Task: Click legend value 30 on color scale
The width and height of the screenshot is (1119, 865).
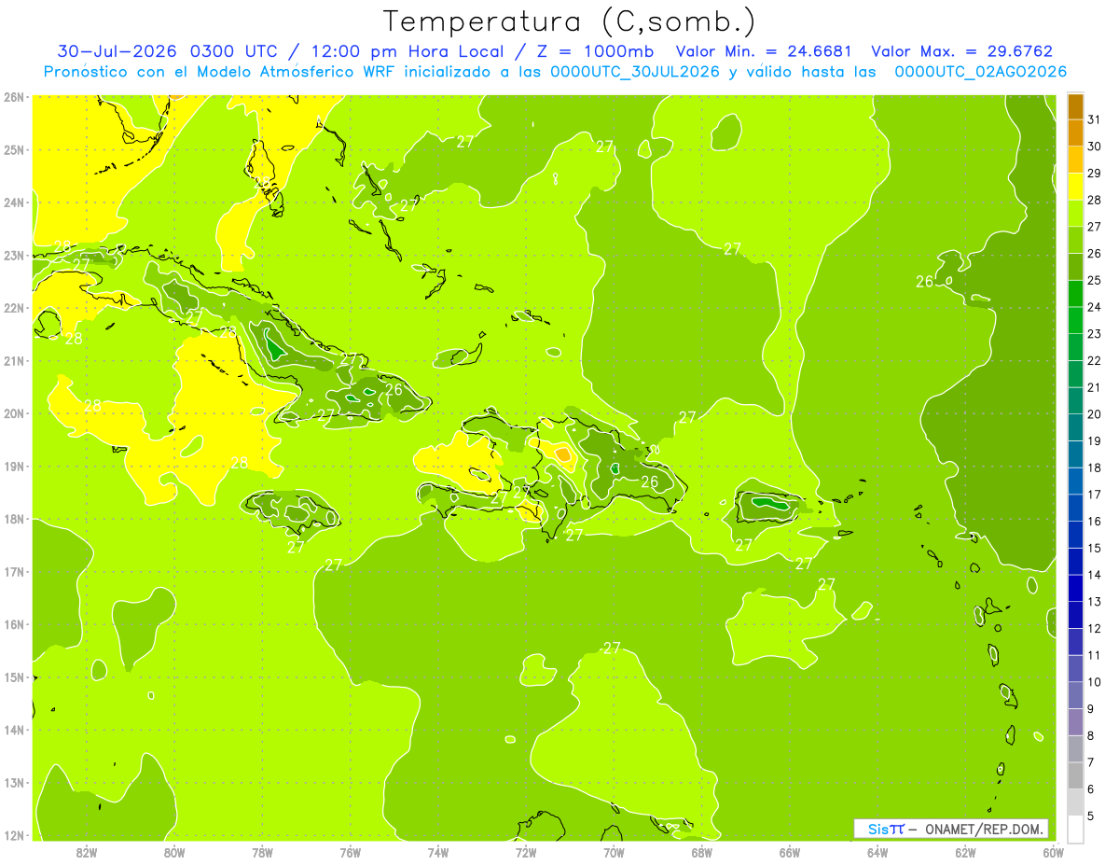Action: [1095, 146]
